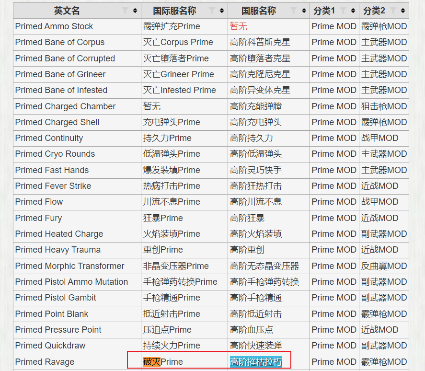This screenshot has height=371, width=425.
Task: Click 高阶无态晶变压器 cell
Action: [269, 266]
